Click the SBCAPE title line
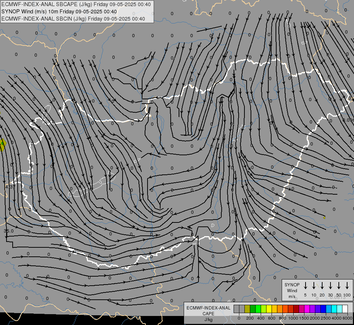This screenshot has width=354, height=325. [76, 4]
